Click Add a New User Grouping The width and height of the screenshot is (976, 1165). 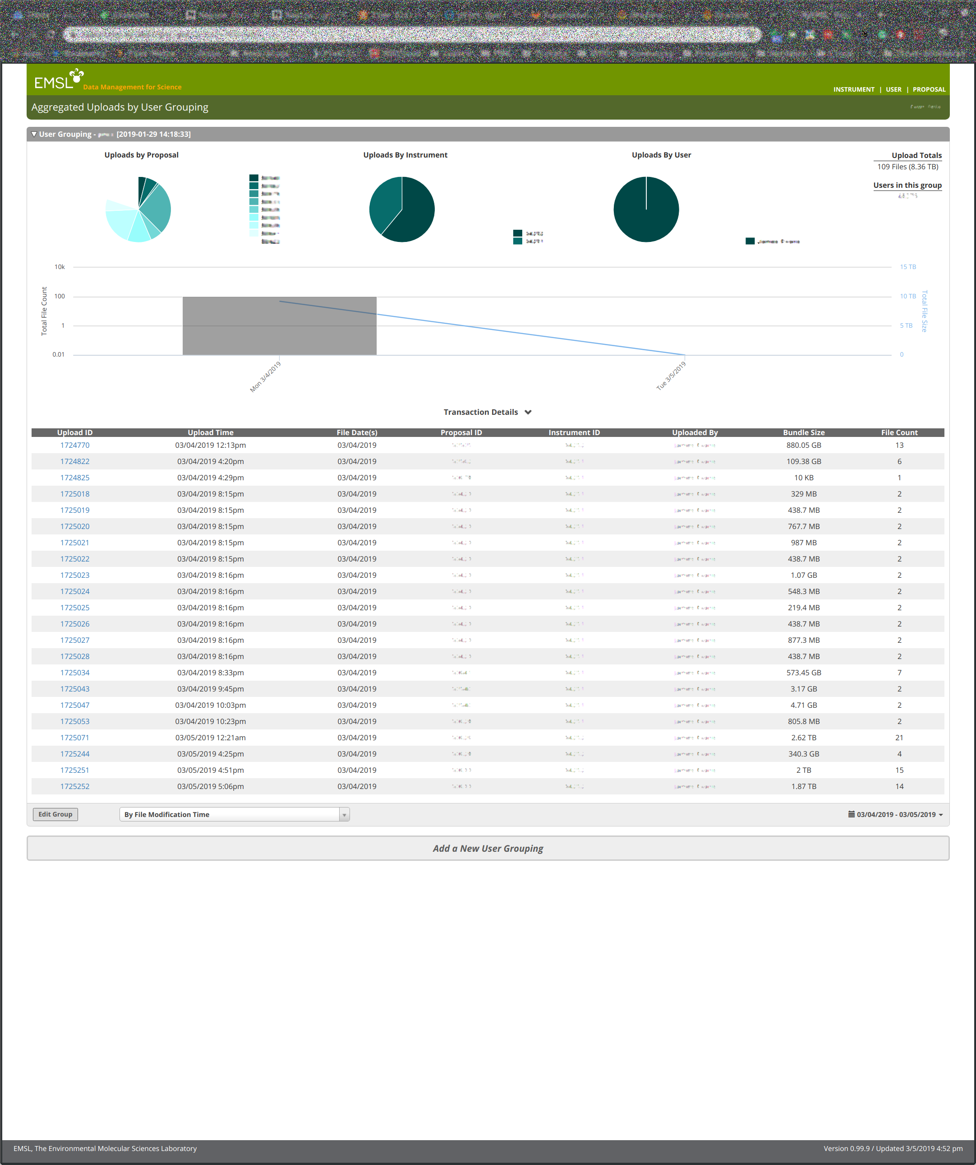point(488,848)
